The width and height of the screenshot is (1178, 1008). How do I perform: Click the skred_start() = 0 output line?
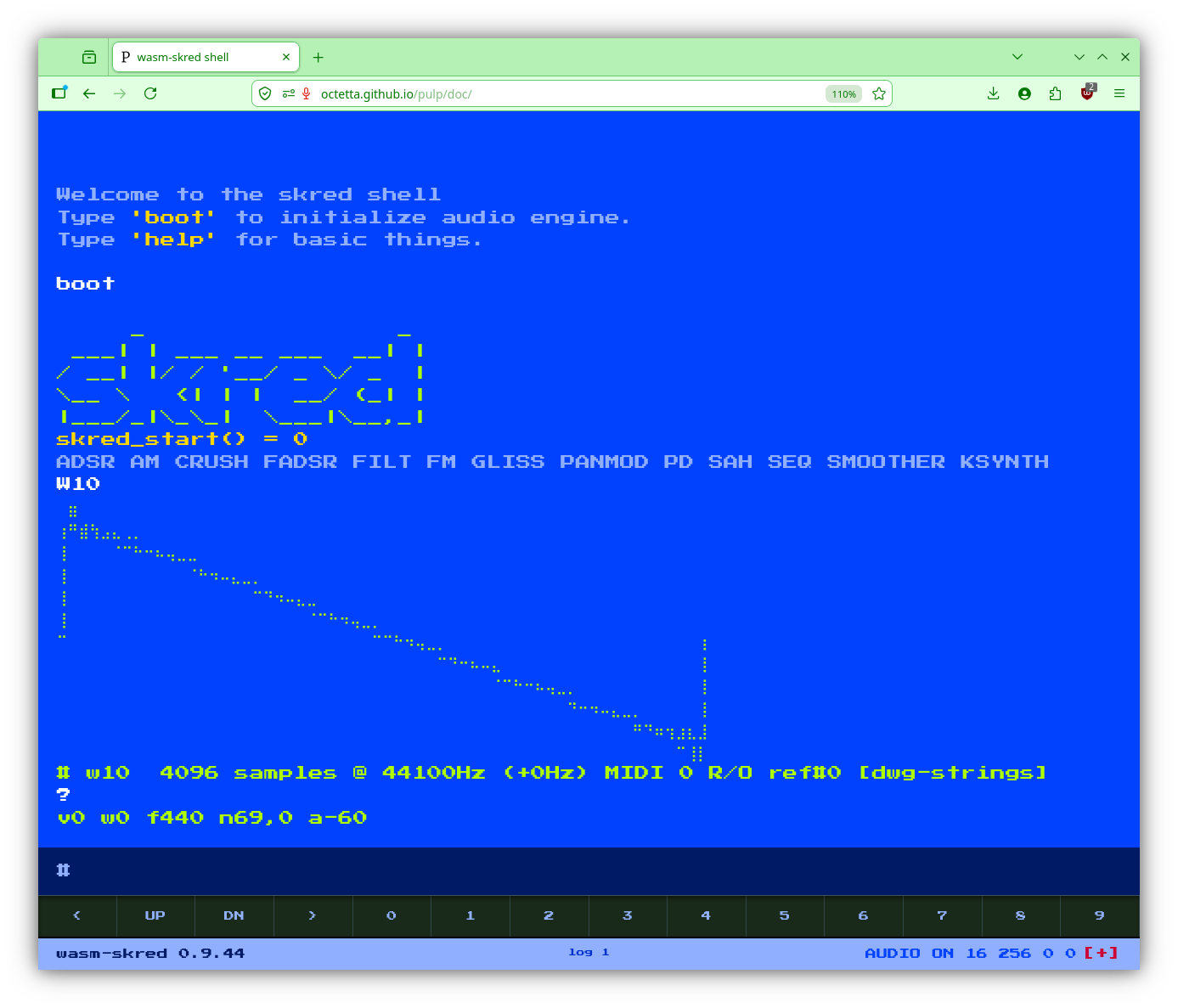coord(182,439)
